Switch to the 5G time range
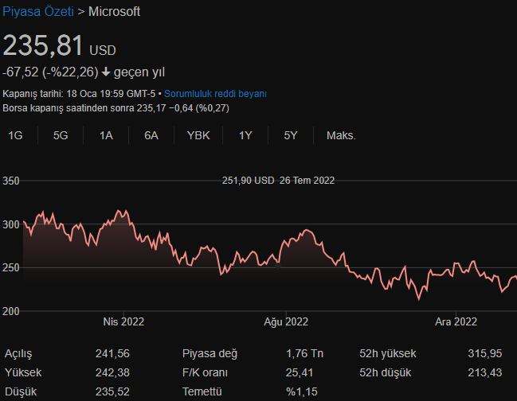 (x=61, y=135)
